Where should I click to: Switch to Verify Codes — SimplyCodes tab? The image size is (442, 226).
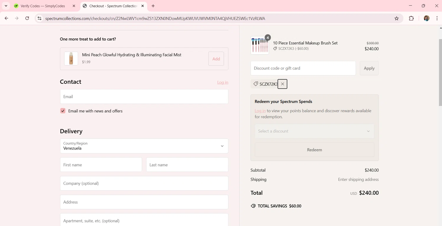(x=43, y=6)
